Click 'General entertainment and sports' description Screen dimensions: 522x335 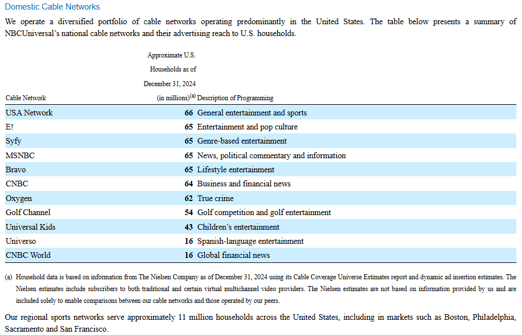[x=252, y=113]
